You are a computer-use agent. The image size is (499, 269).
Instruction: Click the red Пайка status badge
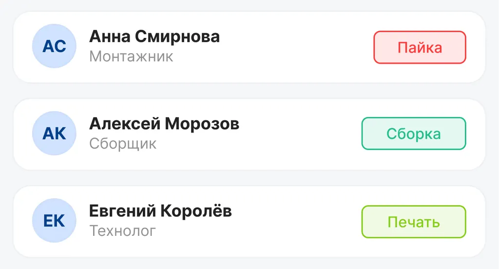[420, 47]
